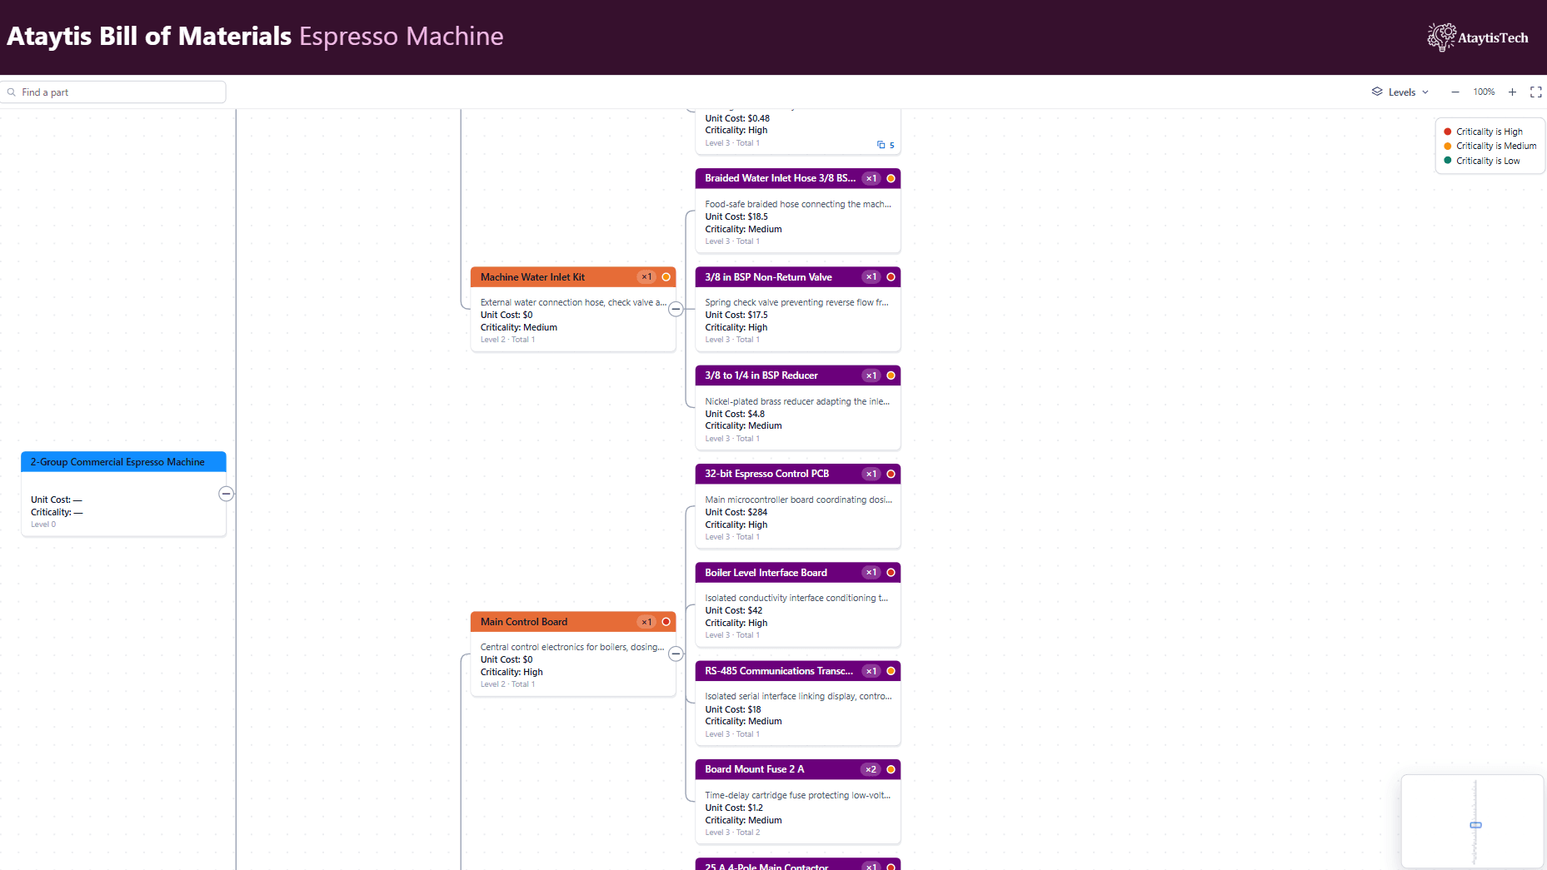Select Braided Water Inlet Hose card header
Image resolution: width=1547 pixels, height=870 pixels.
pyautogui.click(x=797, y=178)
